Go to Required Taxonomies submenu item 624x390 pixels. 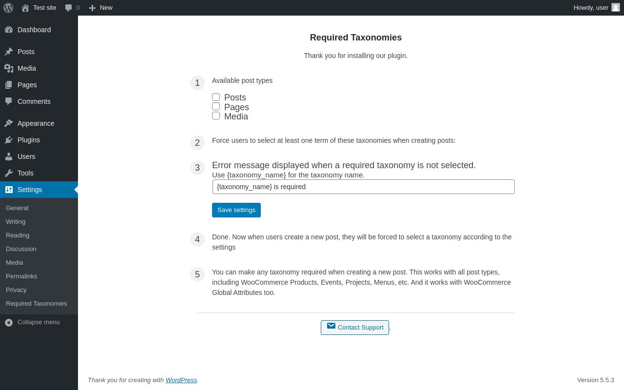coord(37,303)
